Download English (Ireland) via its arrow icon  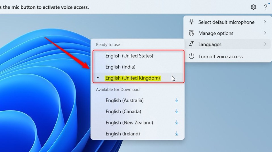(x=177, y=133)
